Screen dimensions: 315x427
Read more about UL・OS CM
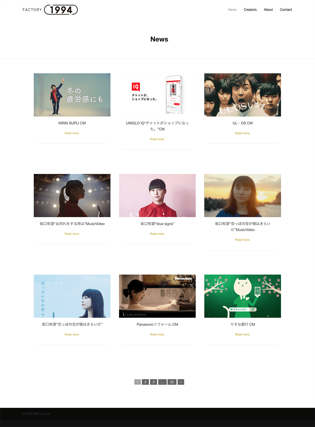click(x=243, y=133)
